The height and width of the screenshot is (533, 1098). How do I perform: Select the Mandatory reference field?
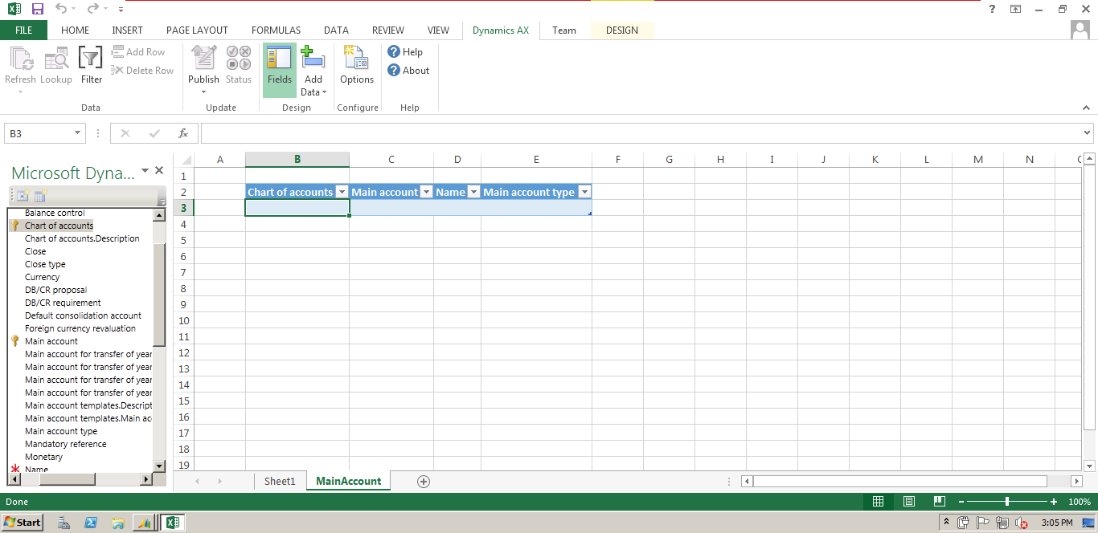point(65,444)
